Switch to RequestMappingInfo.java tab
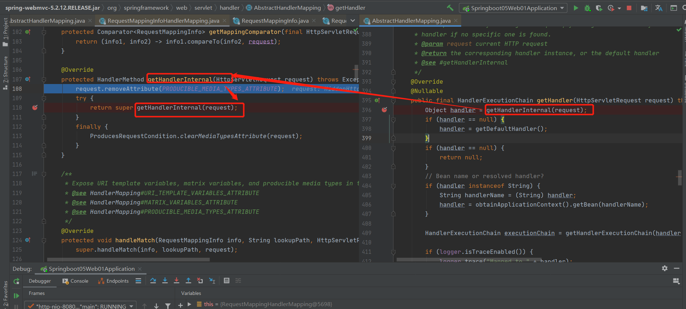 tap(275, 21)
